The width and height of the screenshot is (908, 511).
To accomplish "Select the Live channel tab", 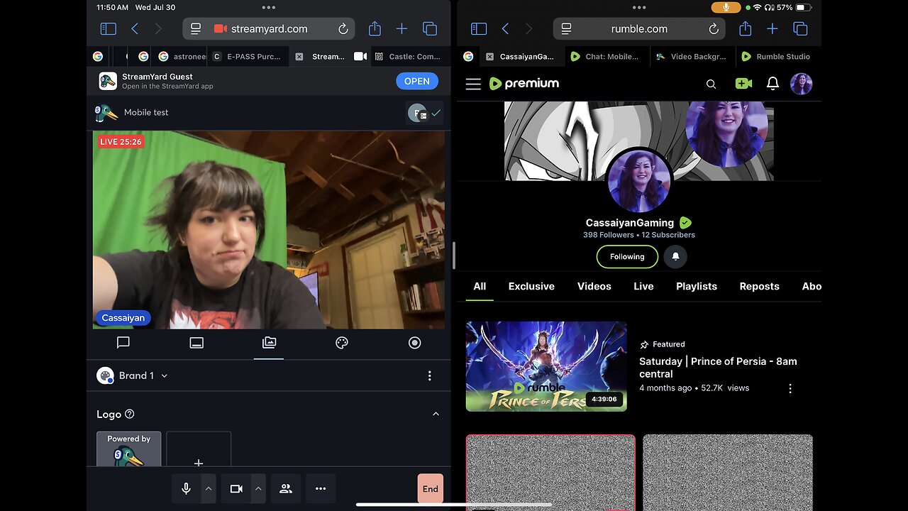I will tap(643, 286).
